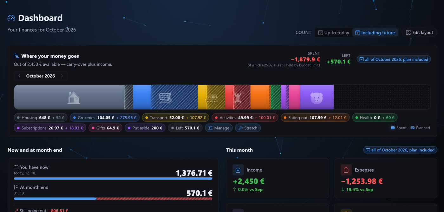Click the expenses amount −1,253.98 €

point(362,181)
